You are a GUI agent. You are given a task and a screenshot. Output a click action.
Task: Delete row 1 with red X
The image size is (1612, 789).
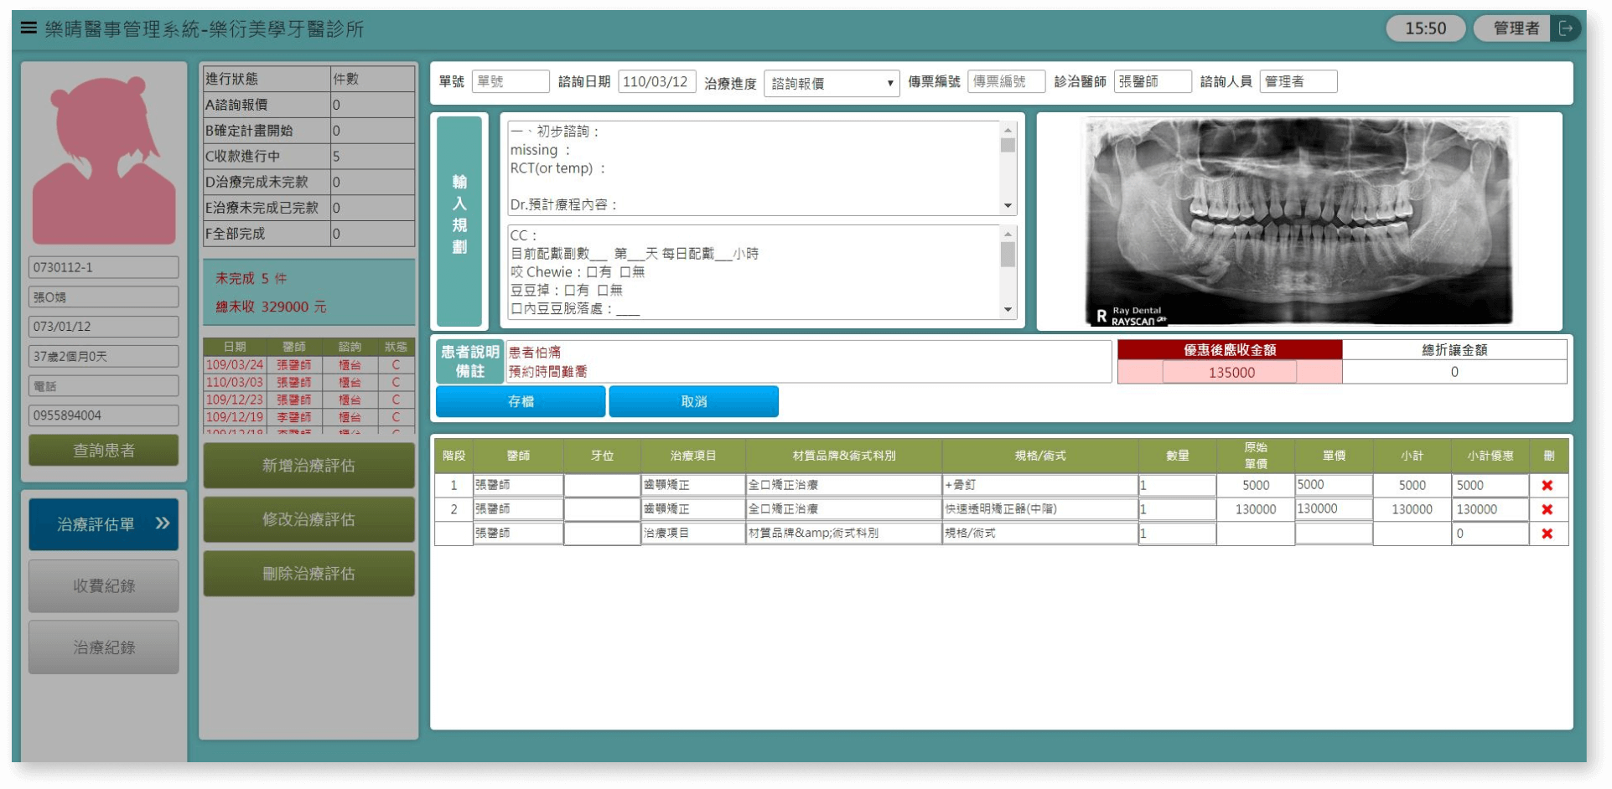click(1547, 485)
